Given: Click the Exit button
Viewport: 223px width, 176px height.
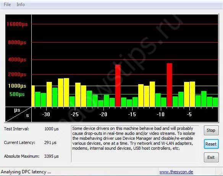Looking at the screenshot, I should tap(211, 157).
